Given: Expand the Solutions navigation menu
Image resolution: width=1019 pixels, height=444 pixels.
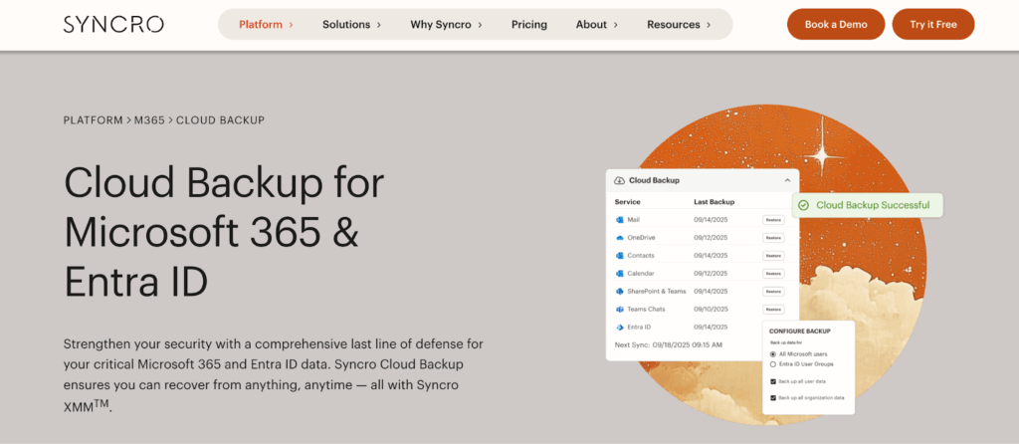Looking at the screenshot, I should pyautogui.click(x=352, y=24).
